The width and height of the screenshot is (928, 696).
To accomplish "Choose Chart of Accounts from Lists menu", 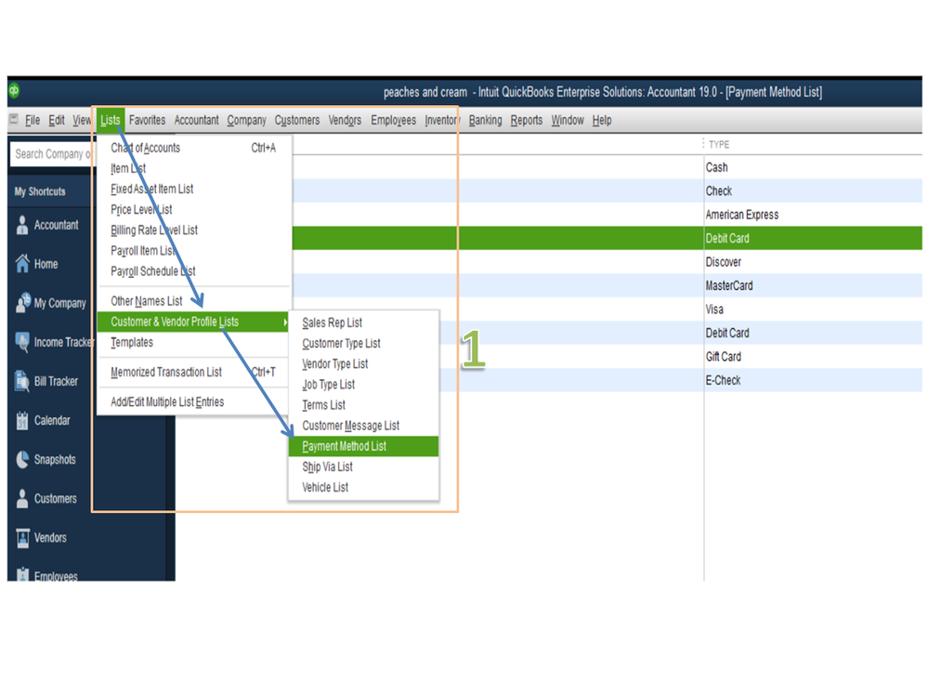I will pyautogui.click(x=193, y=148).
